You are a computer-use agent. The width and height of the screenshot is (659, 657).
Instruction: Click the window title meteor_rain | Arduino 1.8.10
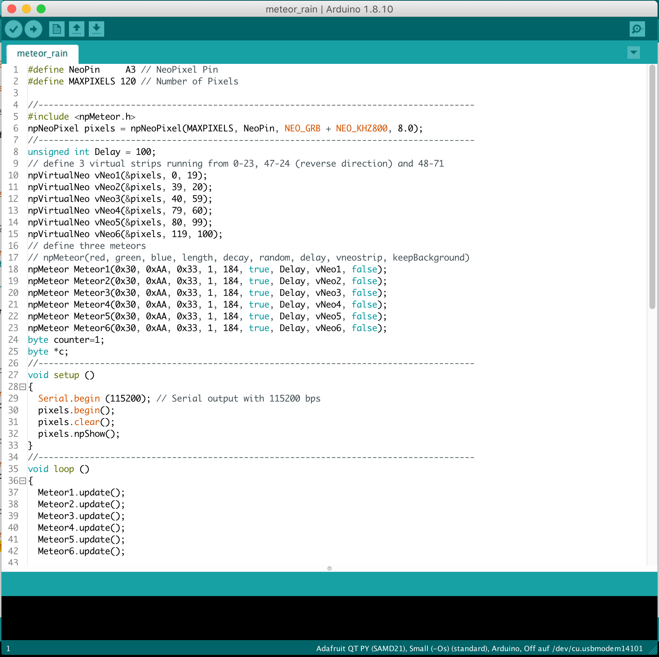click(329, 9)
